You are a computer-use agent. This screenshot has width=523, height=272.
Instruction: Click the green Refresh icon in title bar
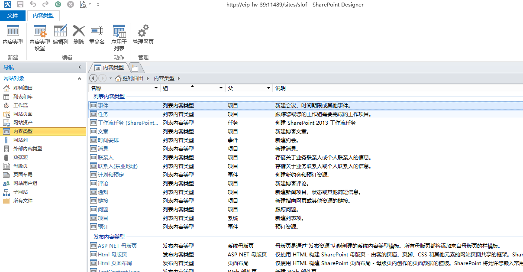[58, 4]
